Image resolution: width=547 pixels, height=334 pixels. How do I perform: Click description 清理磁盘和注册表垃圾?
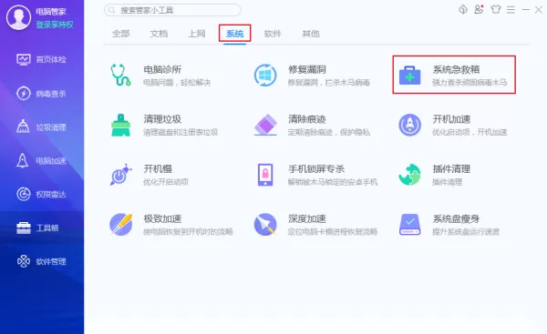pos(181,132)
